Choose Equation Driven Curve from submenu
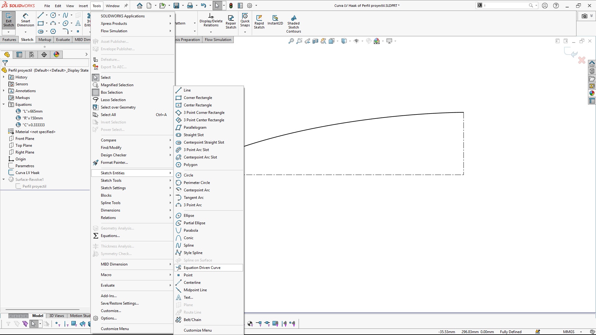The image size is (596, 335). (x=202, y=268)
